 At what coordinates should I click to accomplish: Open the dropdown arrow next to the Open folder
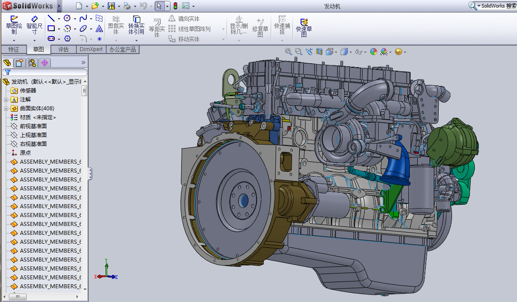[x=103, y=6]
